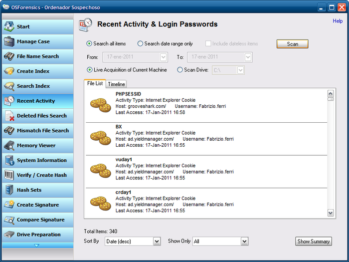Select the Scan Drive radio button
The width and height of the screenshot is (349, 262).
pyautogui.click(x=180, y=70)
